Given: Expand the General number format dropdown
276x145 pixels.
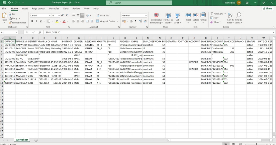Looking at the screenshot, I should pos(146,16).
